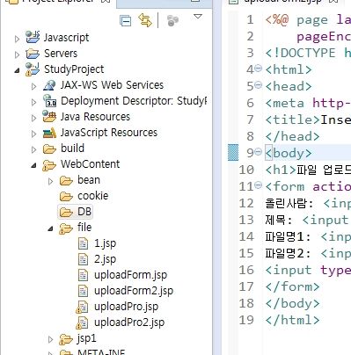Select 2.jsp in the tree

106,259
